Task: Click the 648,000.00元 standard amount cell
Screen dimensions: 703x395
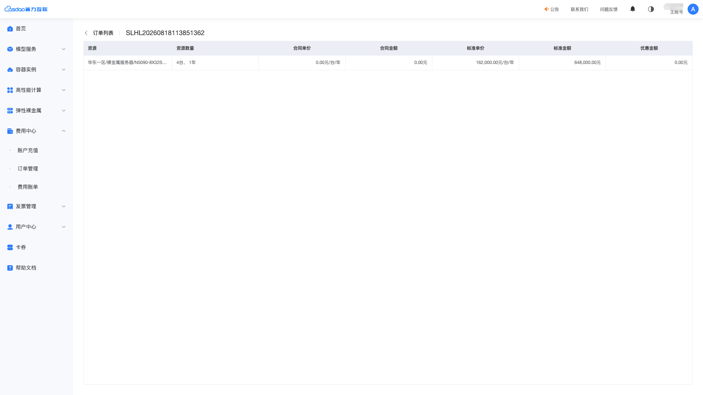Action: [562, 63]
